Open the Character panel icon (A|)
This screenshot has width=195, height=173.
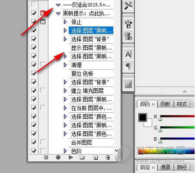click(128, 55)
